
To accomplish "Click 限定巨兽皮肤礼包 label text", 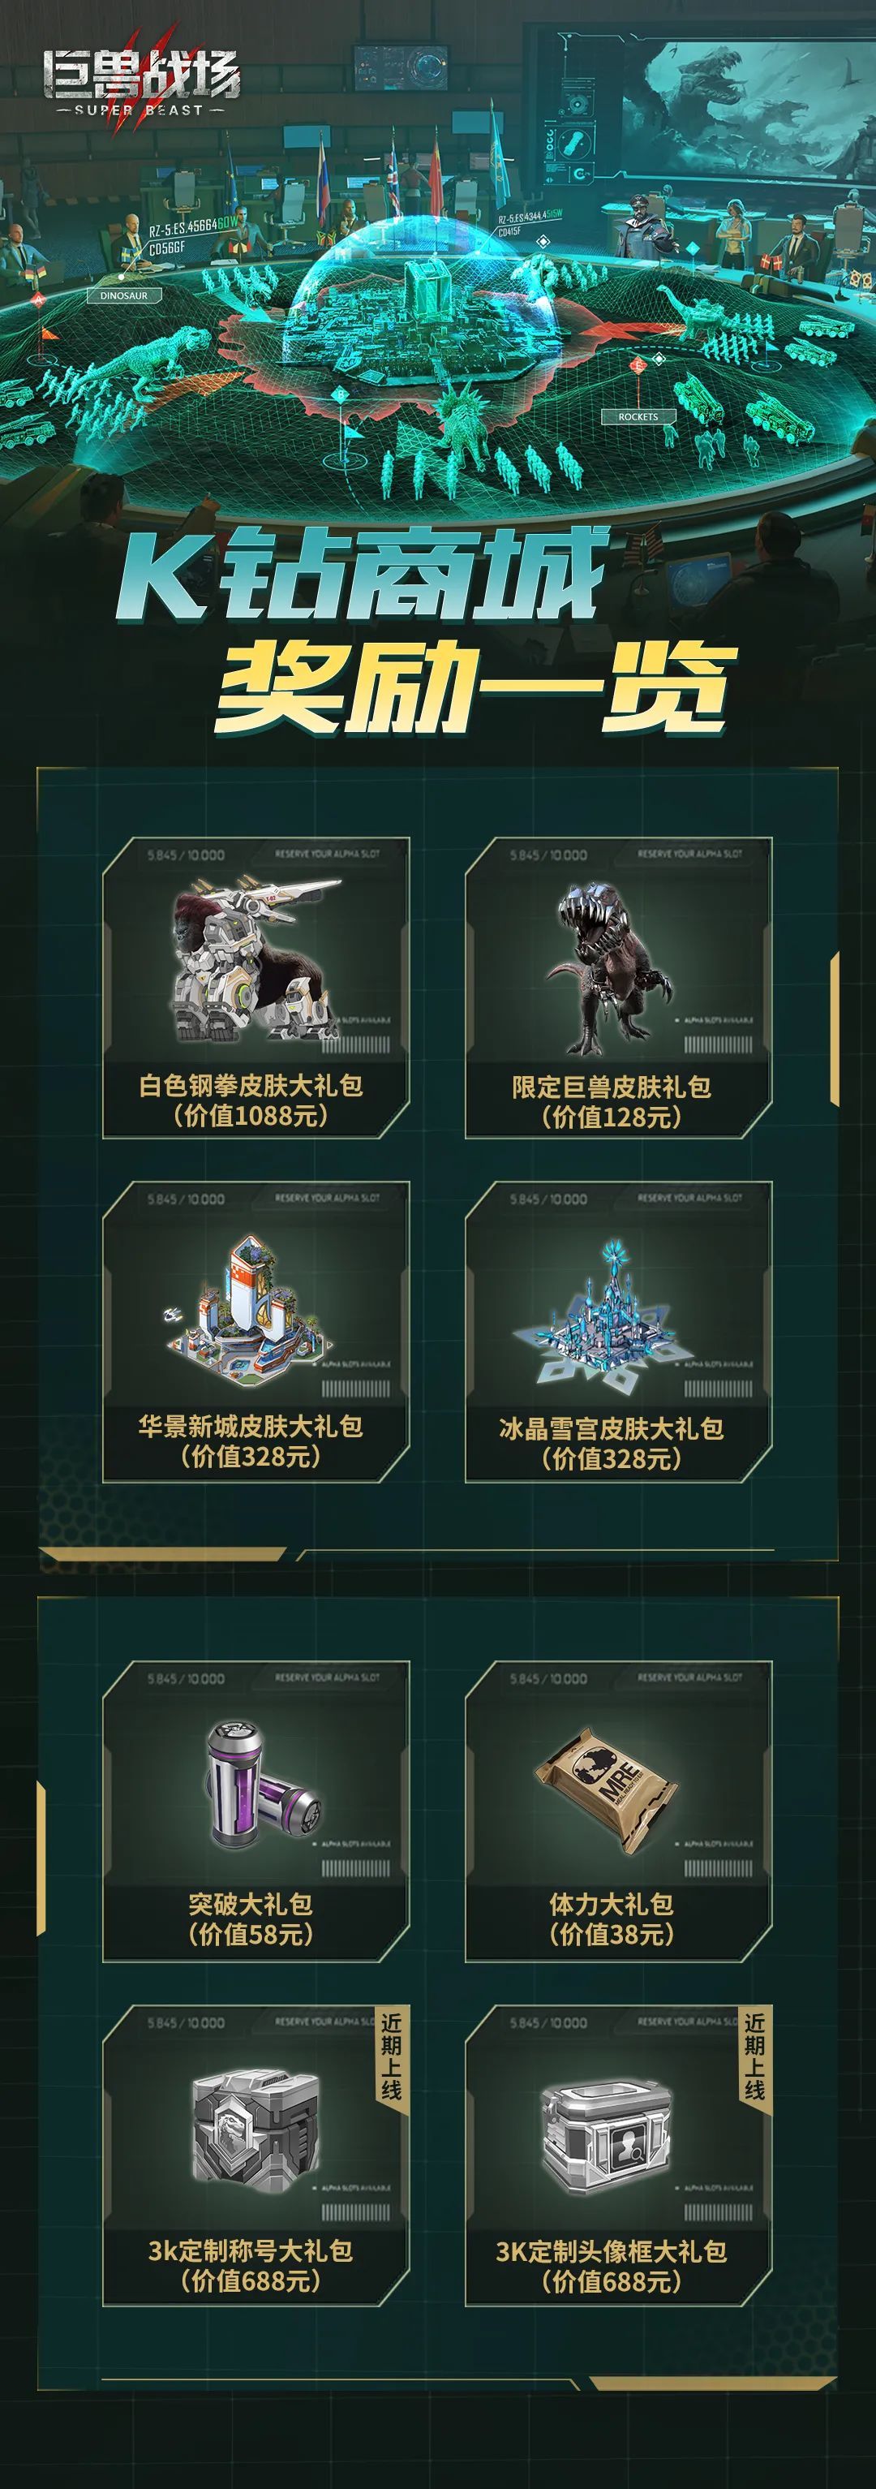I will pos(612,1087).
